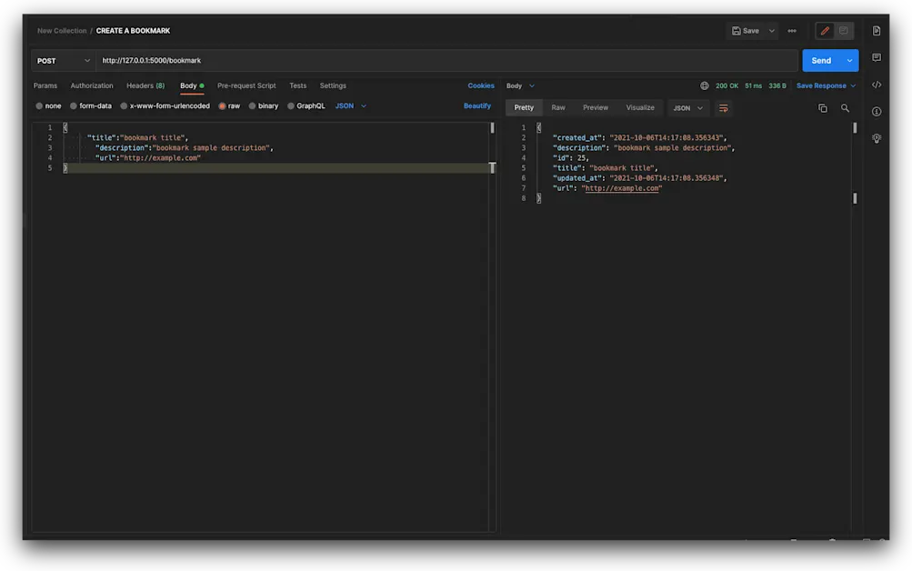The height and width of the screenshot is (571, 912).
Task: Click the pencil edit mode icon
Action: coord(825,31)
